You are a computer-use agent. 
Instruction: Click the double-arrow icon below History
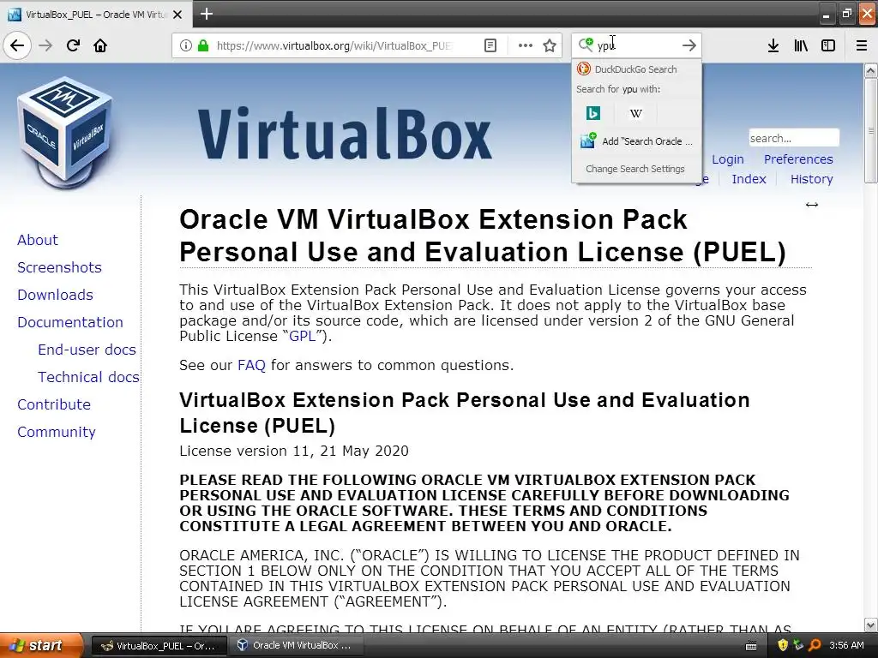[x=812, y=205]
